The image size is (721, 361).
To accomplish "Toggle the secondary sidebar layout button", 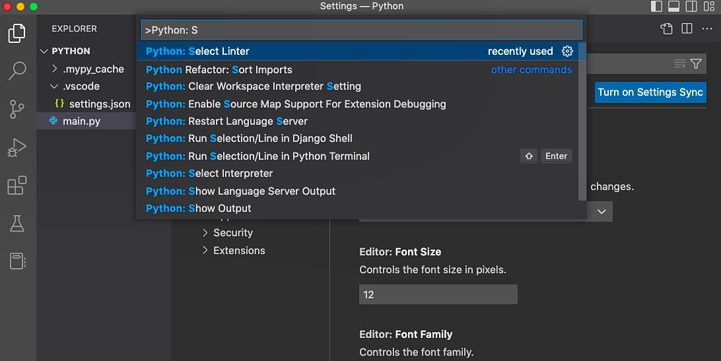I will [x=691, y=7].
